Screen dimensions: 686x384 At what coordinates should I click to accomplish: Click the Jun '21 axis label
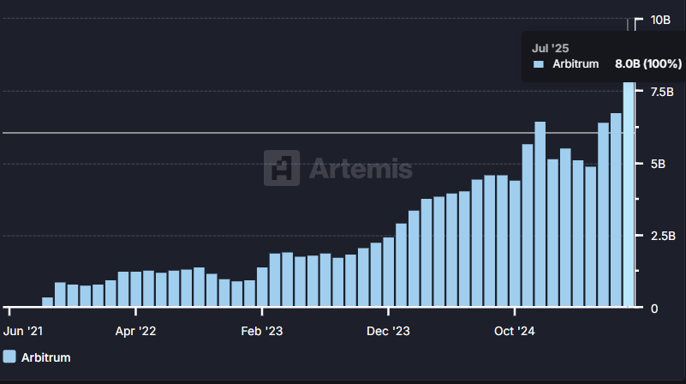[x=23, y=331]
